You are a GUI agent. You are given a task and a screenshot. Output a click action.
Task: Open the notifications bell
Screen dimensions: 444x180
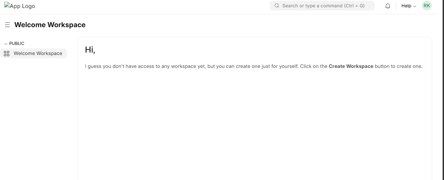point(388,6)
